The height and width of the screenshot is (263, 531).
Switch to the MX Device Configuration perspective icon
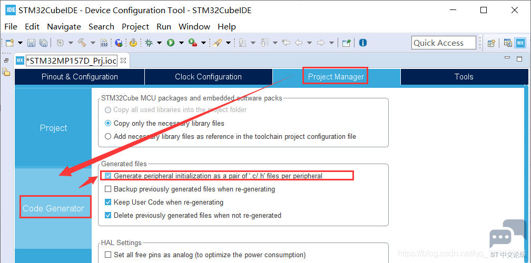(520, 43)
